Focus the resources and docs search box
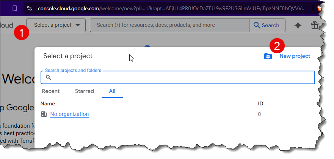Screen dimensions: 334x159 click(x=169, y=25)
